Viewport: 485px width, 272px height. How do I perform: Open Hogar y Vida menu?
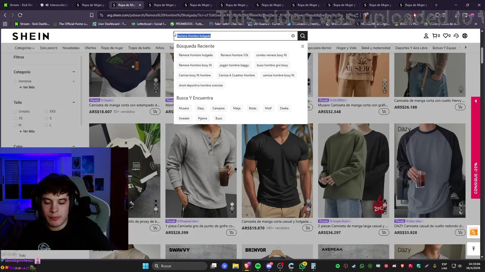tap(346, 48)
